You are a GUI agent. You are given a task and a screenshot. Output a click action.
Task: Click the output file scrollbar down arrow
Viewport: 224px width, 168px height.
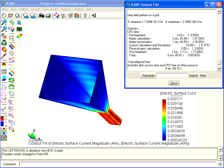pos(219,69)
